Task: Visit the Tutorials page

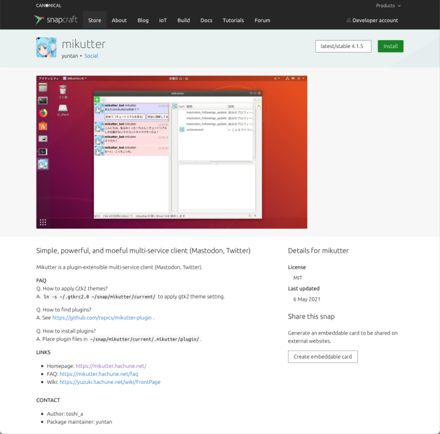Action: (x=233, y=20)
